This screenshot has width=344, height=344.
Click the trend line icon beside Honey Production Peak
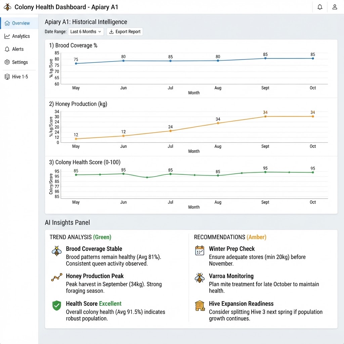pyautogui.click(x=56, y=277)
